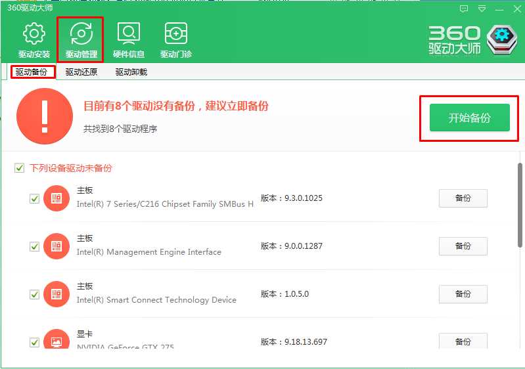This screenshot has height=369, width=525.
Task: Click the version text 9.18.13.697
Action: [306, 341]
